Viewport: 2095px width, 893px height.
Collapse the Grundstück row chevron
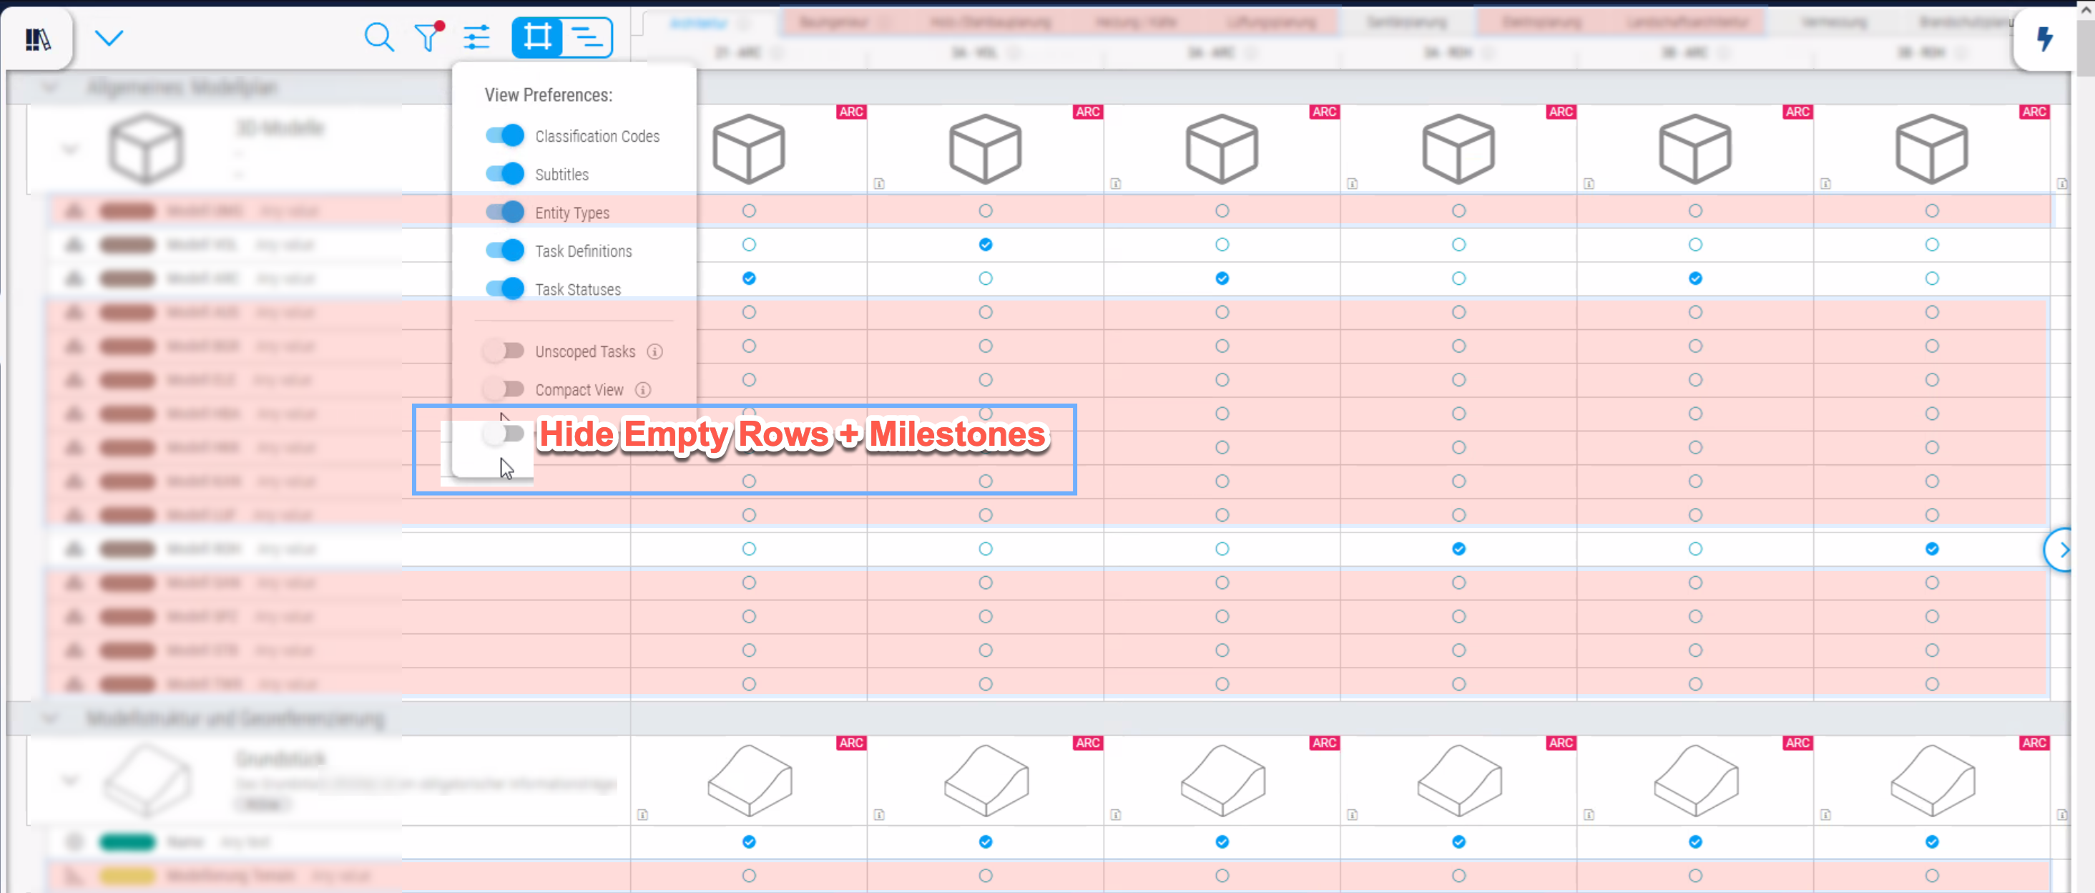tap(71, 781)
